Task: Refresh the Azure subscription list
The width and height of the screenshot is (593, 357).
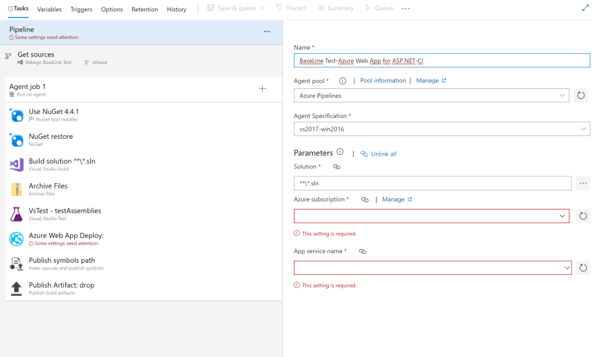Action: 583,216
